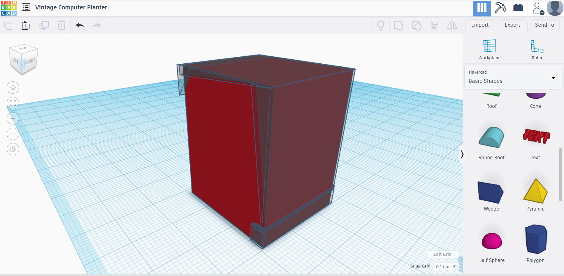Click the Group shapes icon
Image resolution: width=564 pixels, height=276 pixels.
(x=399, y=26)
